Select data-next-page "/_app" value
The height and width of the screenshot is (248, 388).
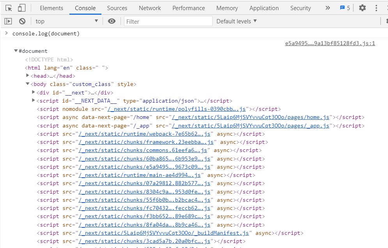click(141, 126)
